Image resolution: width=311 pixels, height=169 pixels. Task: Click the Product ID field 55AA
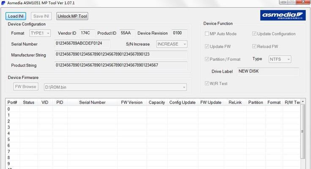point(127,33)
